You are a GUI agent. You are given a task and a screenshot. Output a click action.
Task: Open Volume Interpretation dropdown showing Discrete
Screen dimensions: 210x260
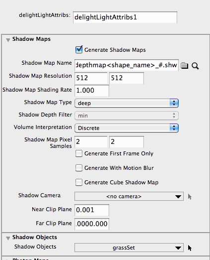tap(127, 128)
